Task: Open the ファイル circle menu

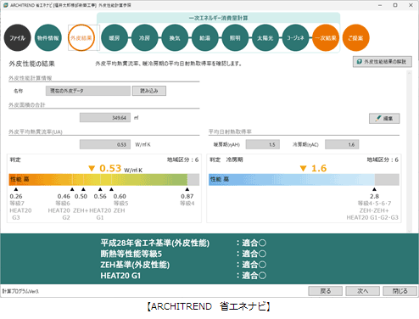Action: click(17, 37)
